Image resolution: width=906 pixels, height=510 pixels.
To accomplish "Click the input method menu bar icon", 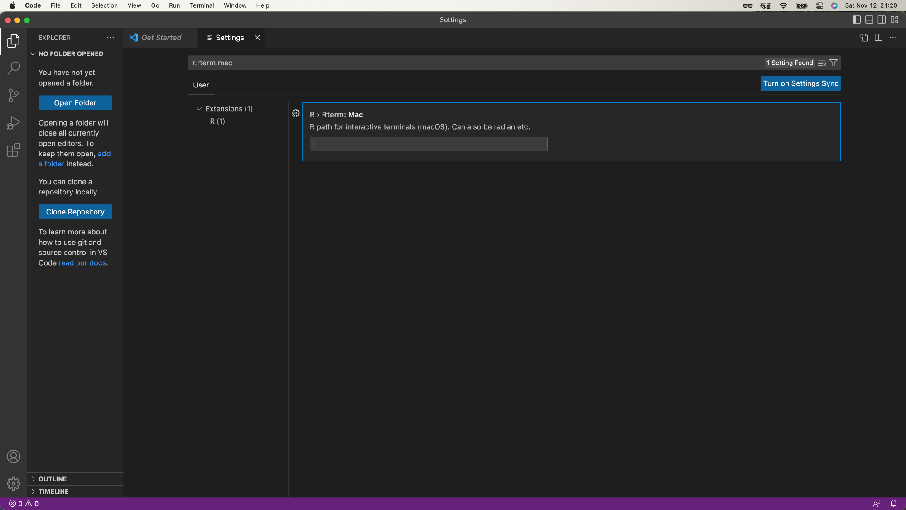I will click(x=766, y=5).
